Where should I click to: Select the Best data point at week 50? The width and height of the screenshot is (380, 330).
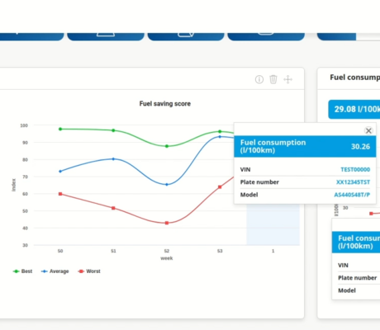click(x=60, y=129)
